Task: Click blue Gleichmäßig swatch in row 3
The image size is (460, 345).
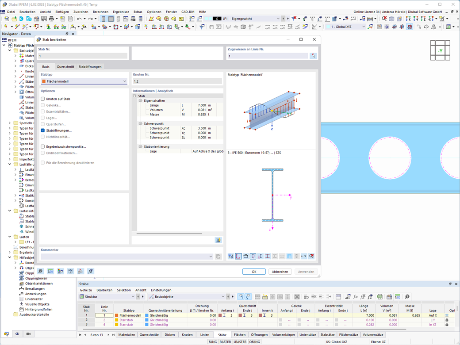Action: 147,325
